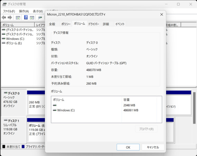Click the ディスク 0 label in lower pane
The width and height of the screenshot is (197, 156).
(14, 93)
